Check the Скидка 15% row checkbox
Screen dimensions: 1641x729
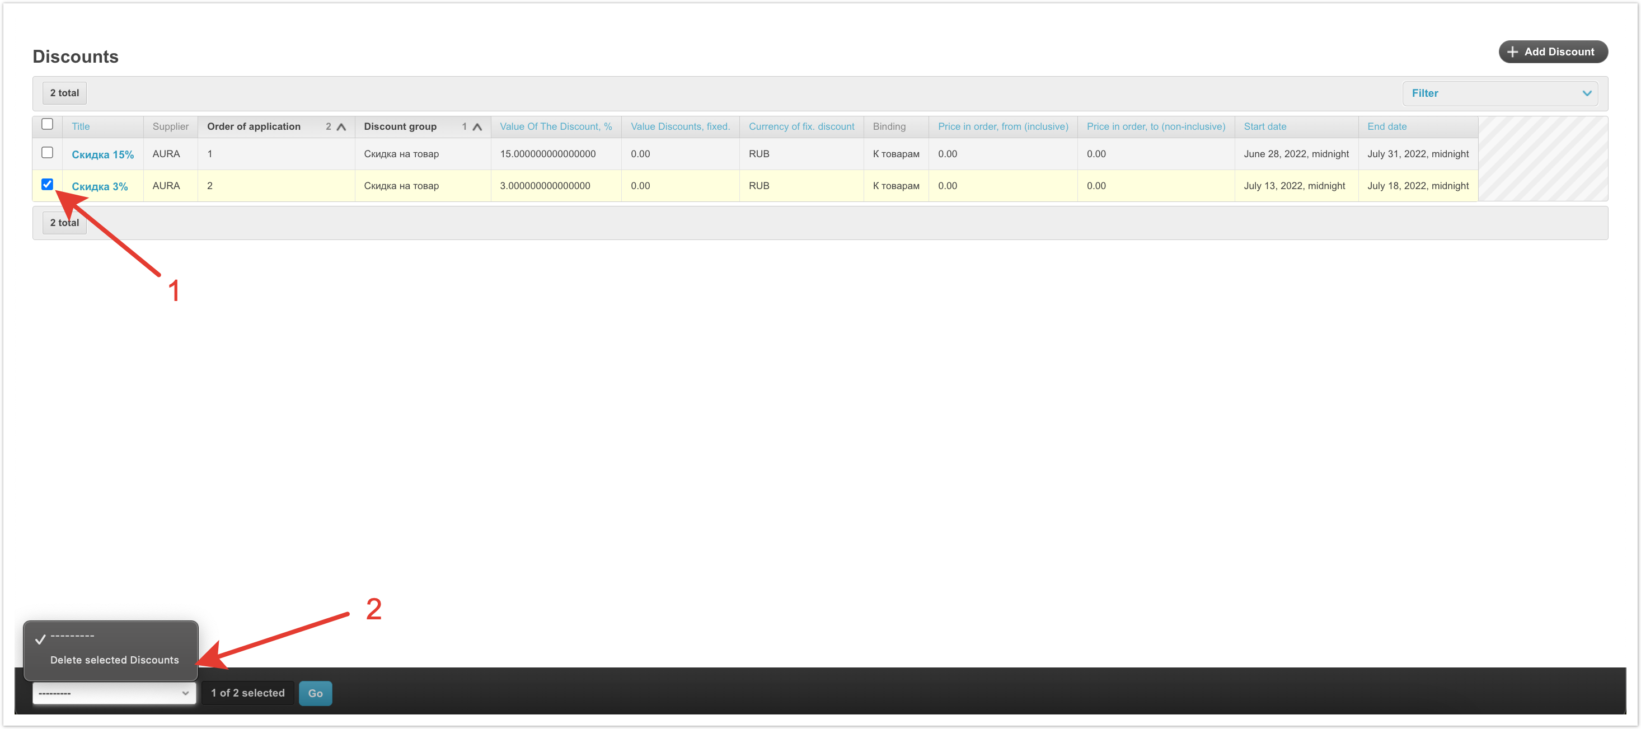click(x=47, y=153)
